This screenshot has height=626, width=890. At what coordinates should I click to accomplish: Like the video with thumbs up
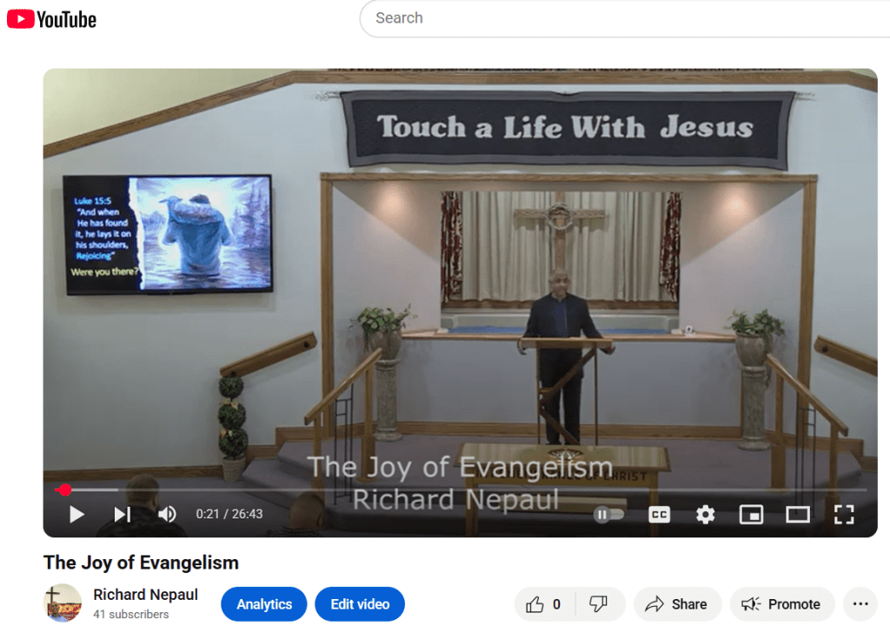coord(543,604)
